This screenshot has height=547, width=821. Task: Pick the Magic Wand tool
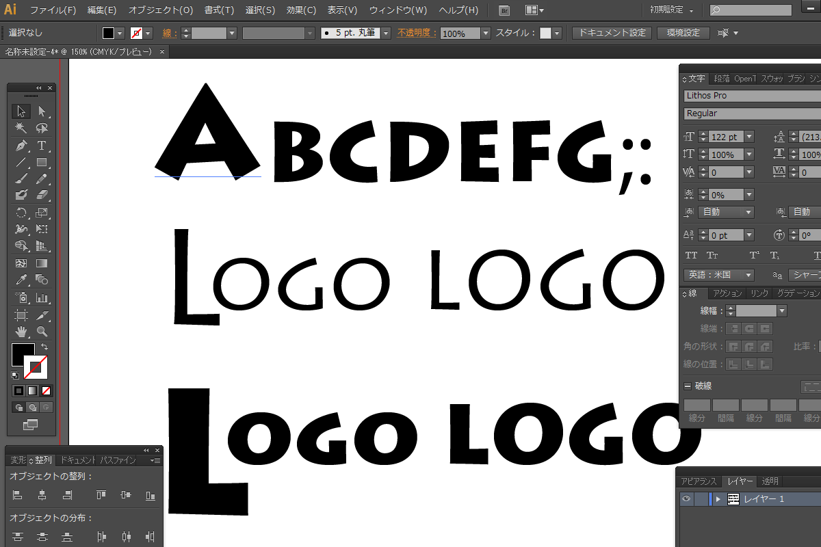(x=21, y=128)
